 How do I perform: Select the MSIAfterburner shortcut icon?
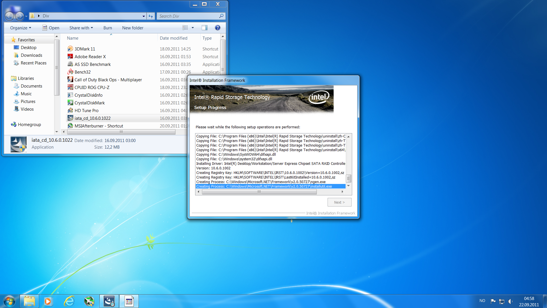point(70,126)
